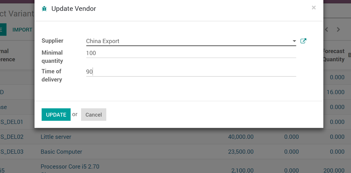
Task: Go to previous page with left chevron
Action: tap(326, 30)
